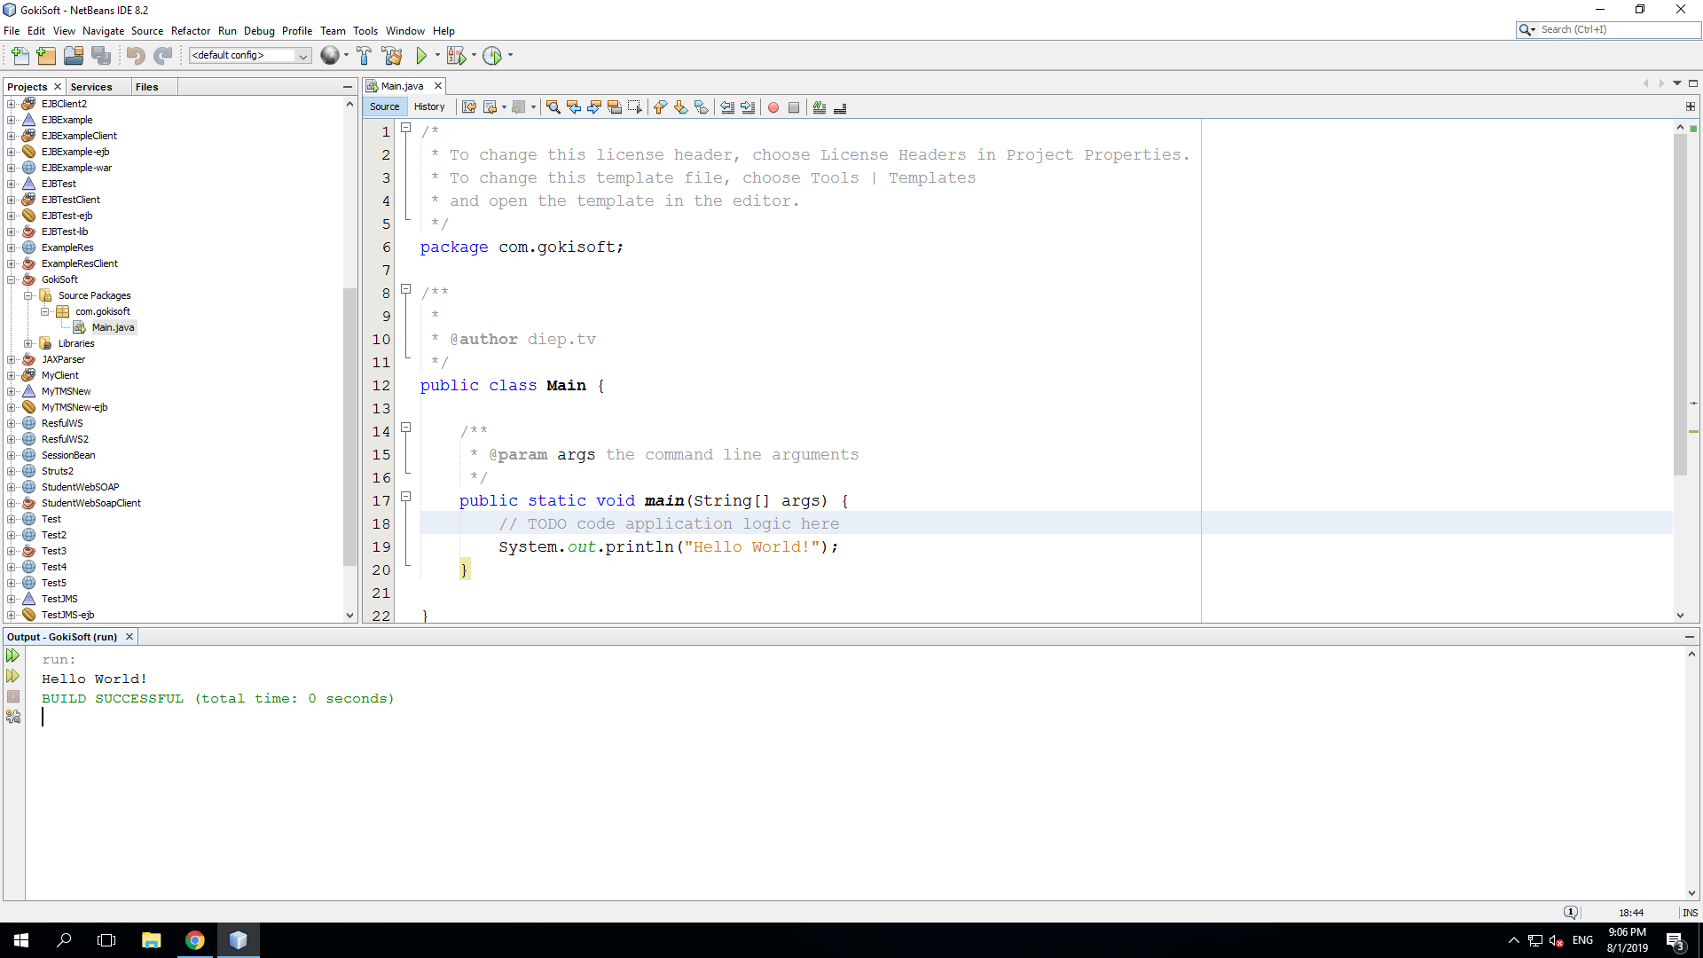Click the New Project toolbar icon
1703x958 pixels.
pos(46,56)
